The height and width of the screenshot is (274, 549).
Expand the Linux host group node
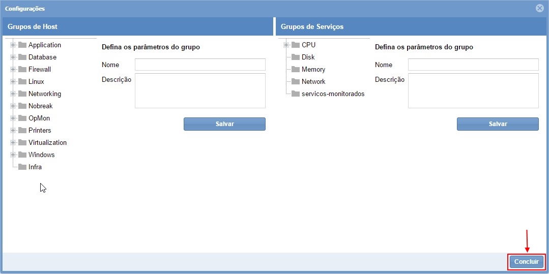click(x=13, y=81)
